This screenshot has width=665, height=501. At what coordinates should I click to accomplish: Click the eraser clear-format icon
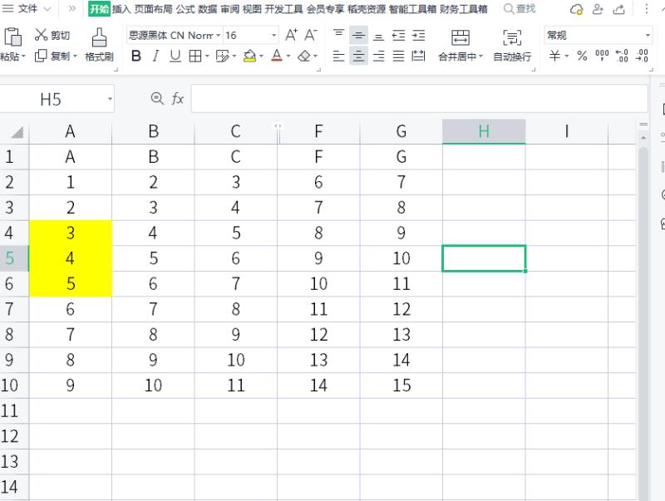pyautogui.click(x=304, y=56)
